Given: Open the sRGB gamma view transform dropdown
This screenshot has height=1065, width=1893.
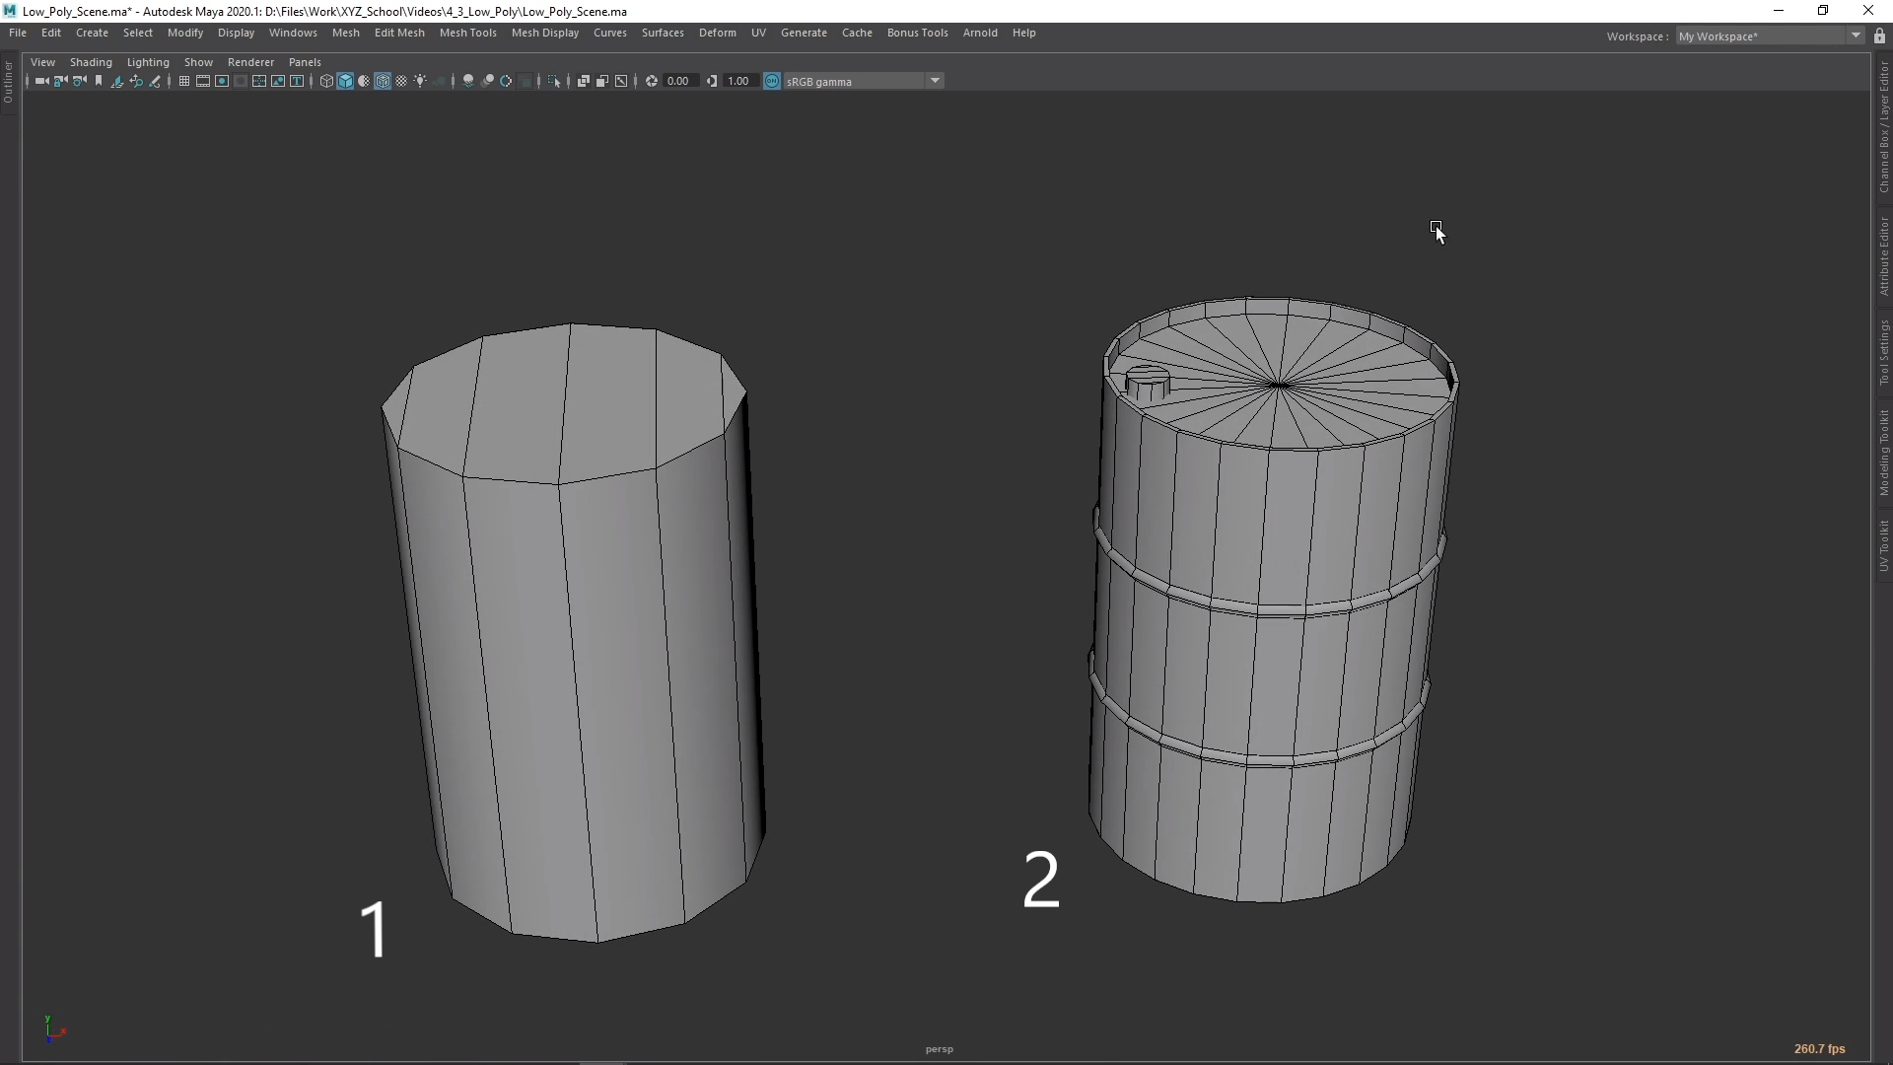Looking at the screenshot, I should 935,81.
